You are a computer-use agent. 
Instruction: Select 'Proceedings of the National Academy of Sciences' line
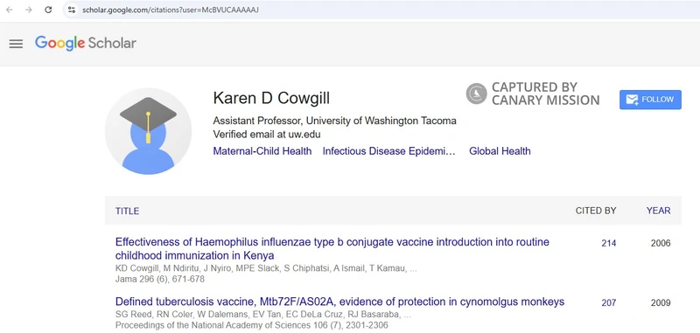click(x=252, y=325)
